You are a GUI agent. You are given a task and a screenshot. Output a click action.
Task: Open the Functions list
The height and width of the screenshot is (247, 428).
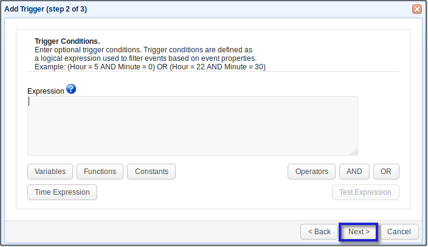coord(100,172)
